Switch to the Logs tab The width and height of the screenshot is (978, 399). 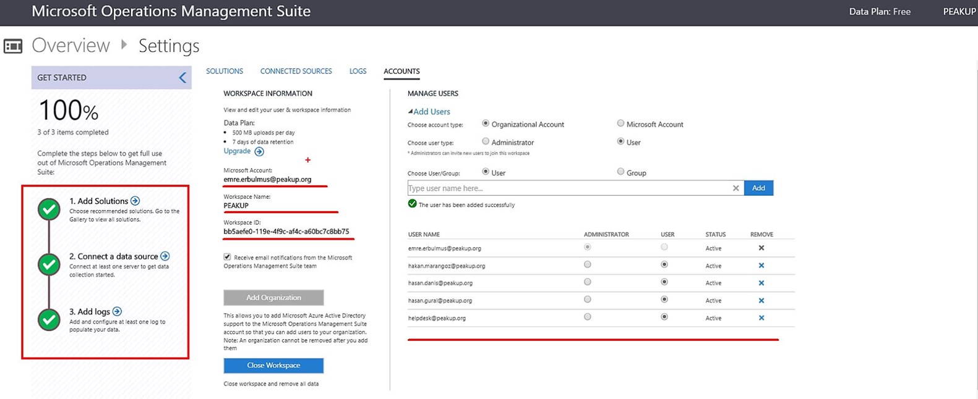[358, 72]
